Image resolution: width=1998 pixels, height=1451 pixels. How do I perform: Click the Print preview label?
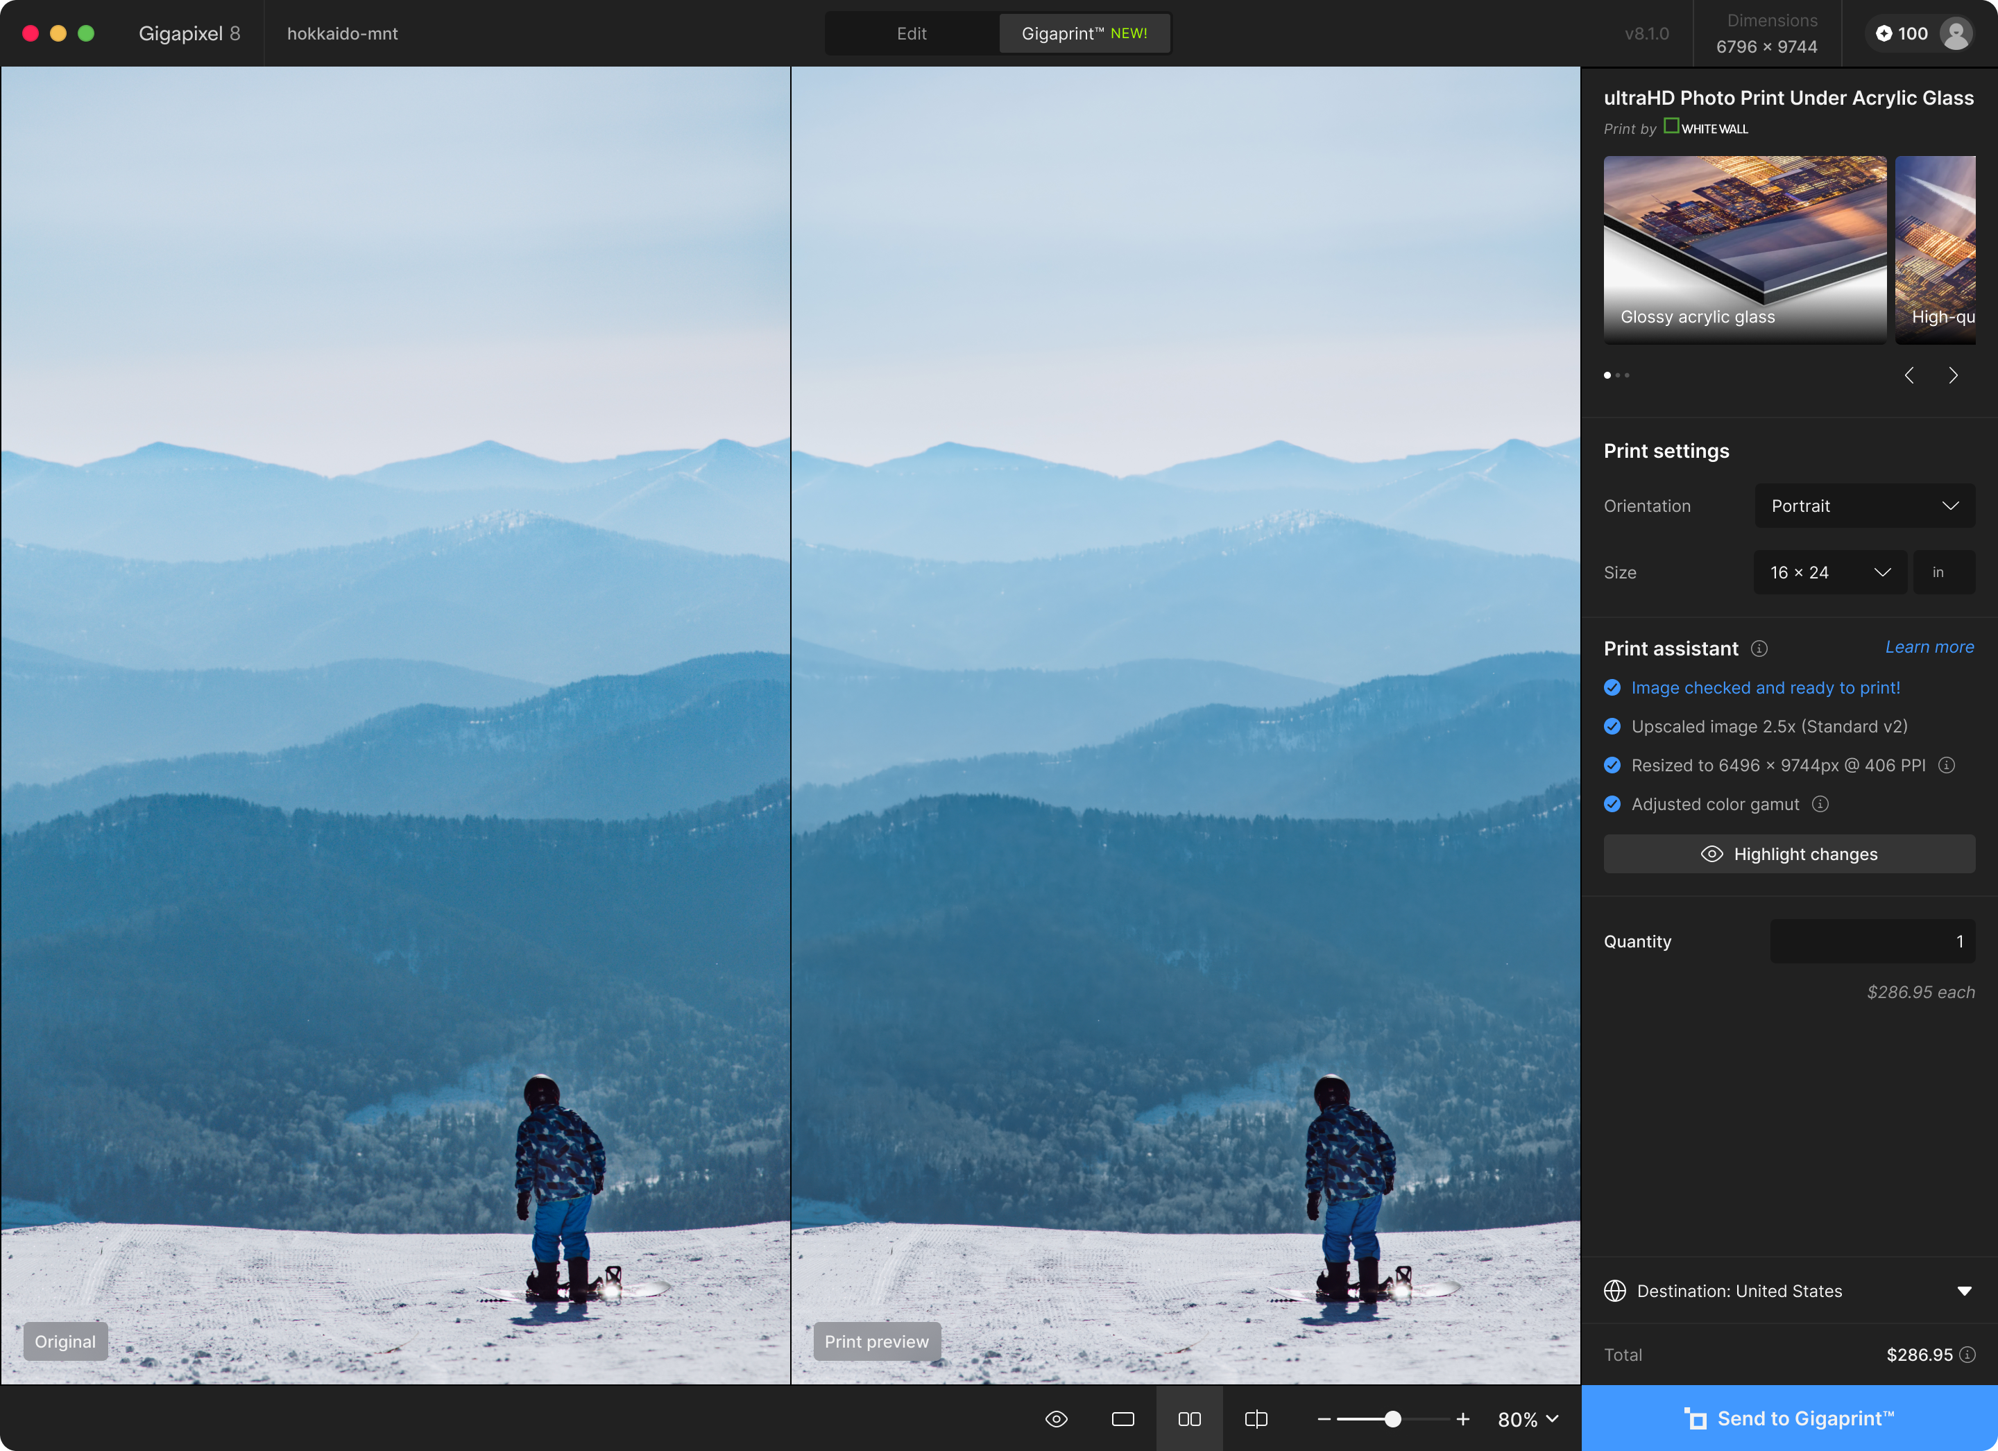[876, 1341]
